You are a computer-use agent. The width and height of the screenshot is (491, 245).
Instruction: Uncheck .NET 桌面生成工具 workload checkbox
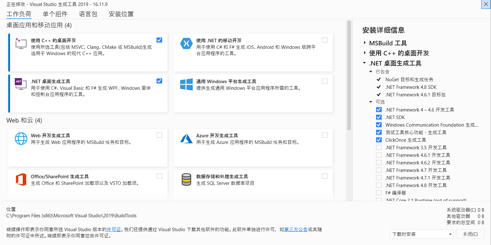(x=159, y=81)
